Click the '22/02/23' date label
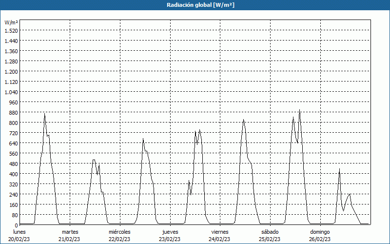The image size is (390, 244). tap(119, 239)
